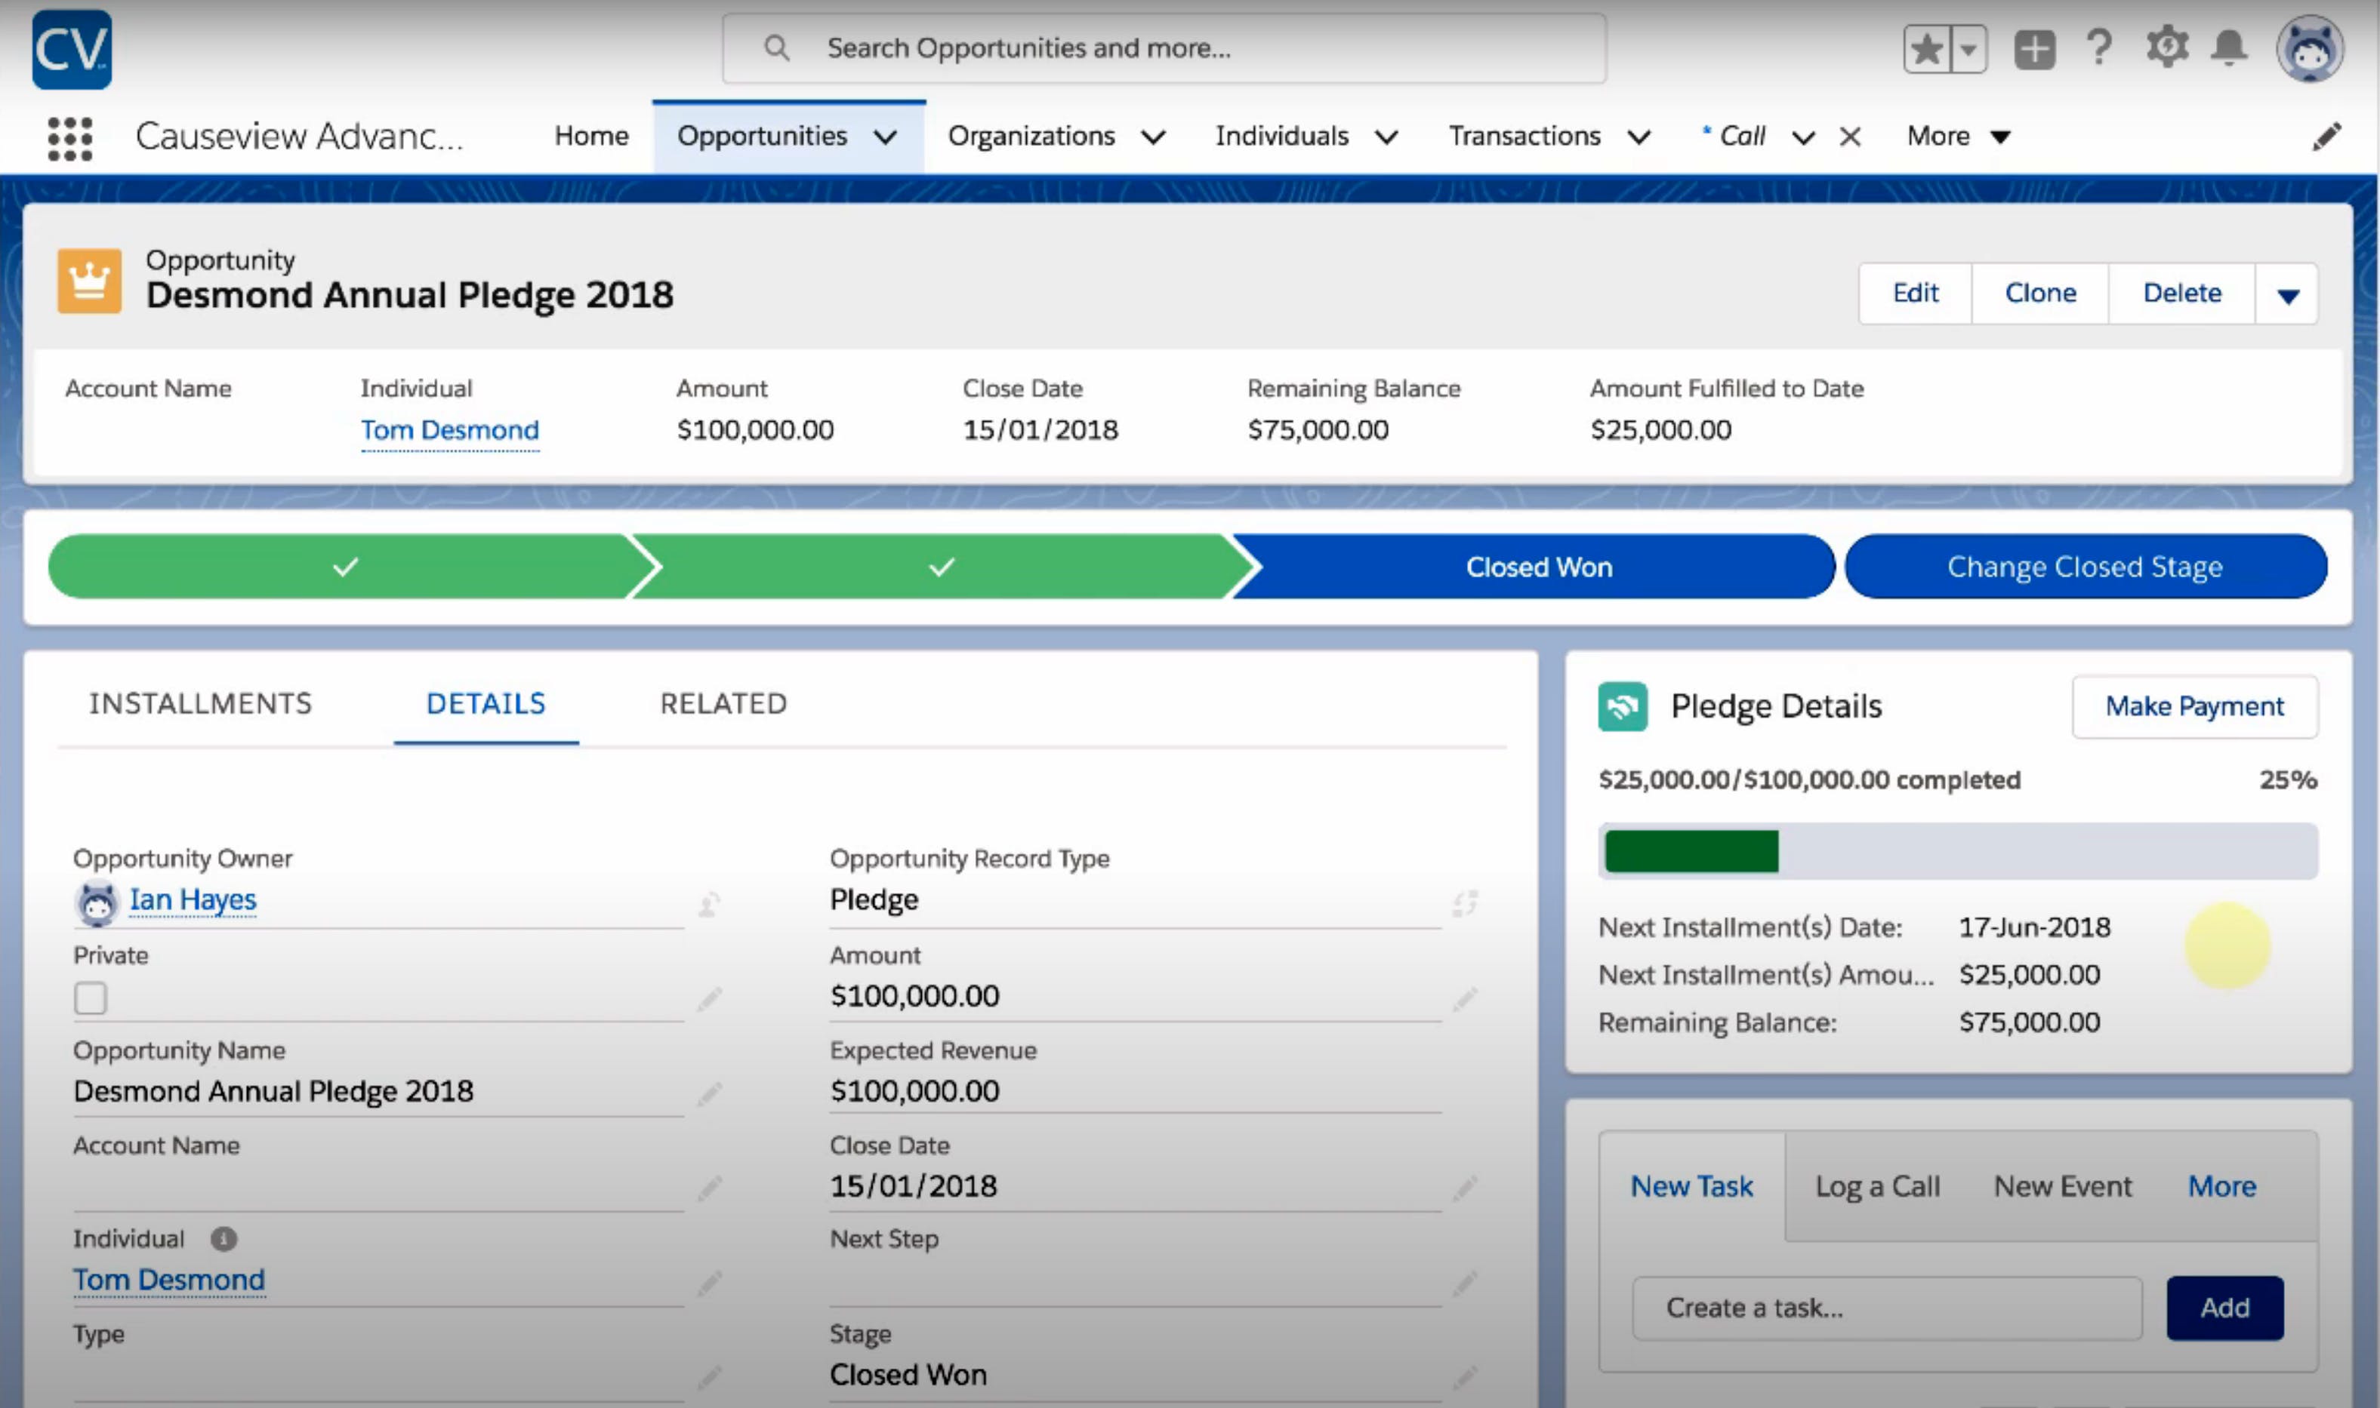The width and height of the screenshot is (2380, 1408).
Task: Click the Favorites star icon
Action: [x=1926, y=49]
